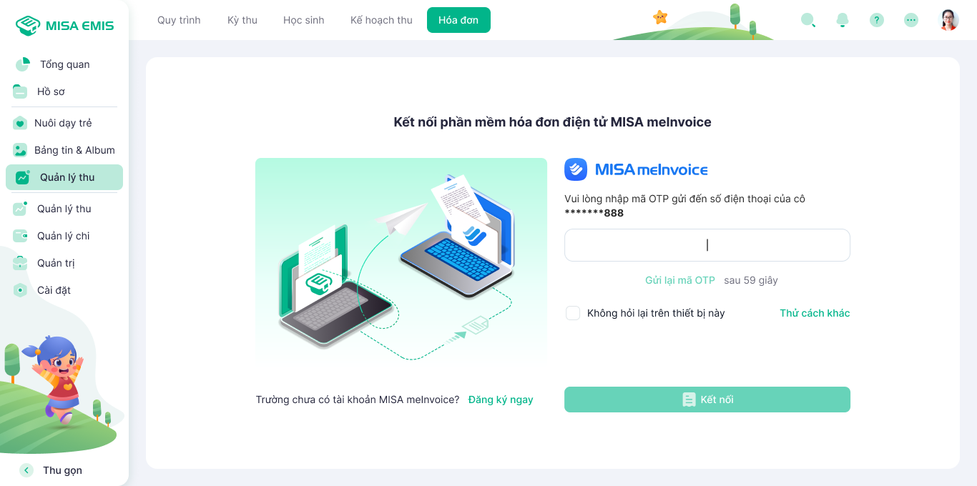The image size is (977, 486).
Task: Click the MISA EMIS logo
Action: pyautogui.click(x=64, y=26)
